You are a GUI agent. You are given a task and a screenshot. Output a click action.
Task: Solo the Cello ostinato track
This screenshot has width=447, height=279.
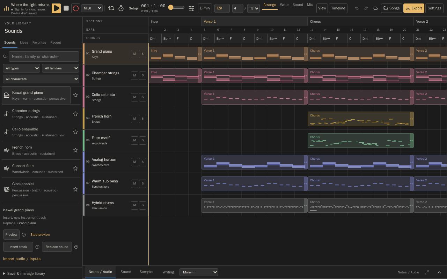(142, 97)
